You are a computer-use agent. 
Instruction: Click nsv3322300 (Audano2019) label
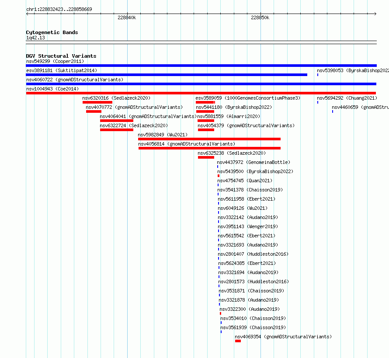pyautogui.click(x=250, y=309)
